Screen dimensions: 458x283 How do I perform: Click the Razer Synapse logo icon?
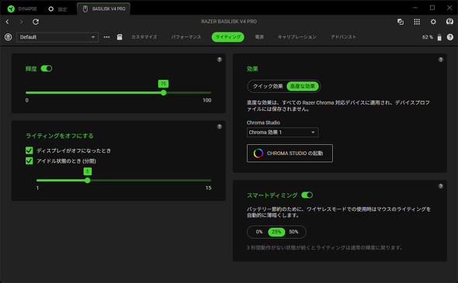[x=11, y=9]
